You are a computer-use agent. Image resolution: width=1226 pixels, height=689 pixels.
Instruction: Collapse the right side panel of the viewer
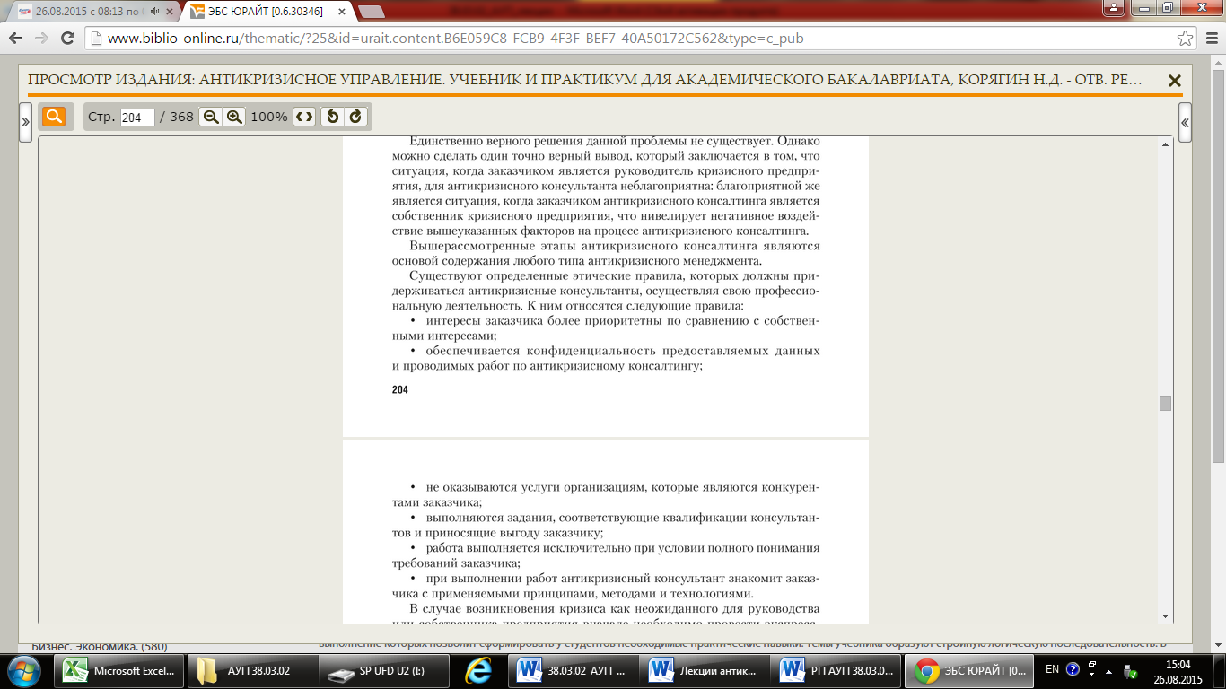[x=1185, y=123]
